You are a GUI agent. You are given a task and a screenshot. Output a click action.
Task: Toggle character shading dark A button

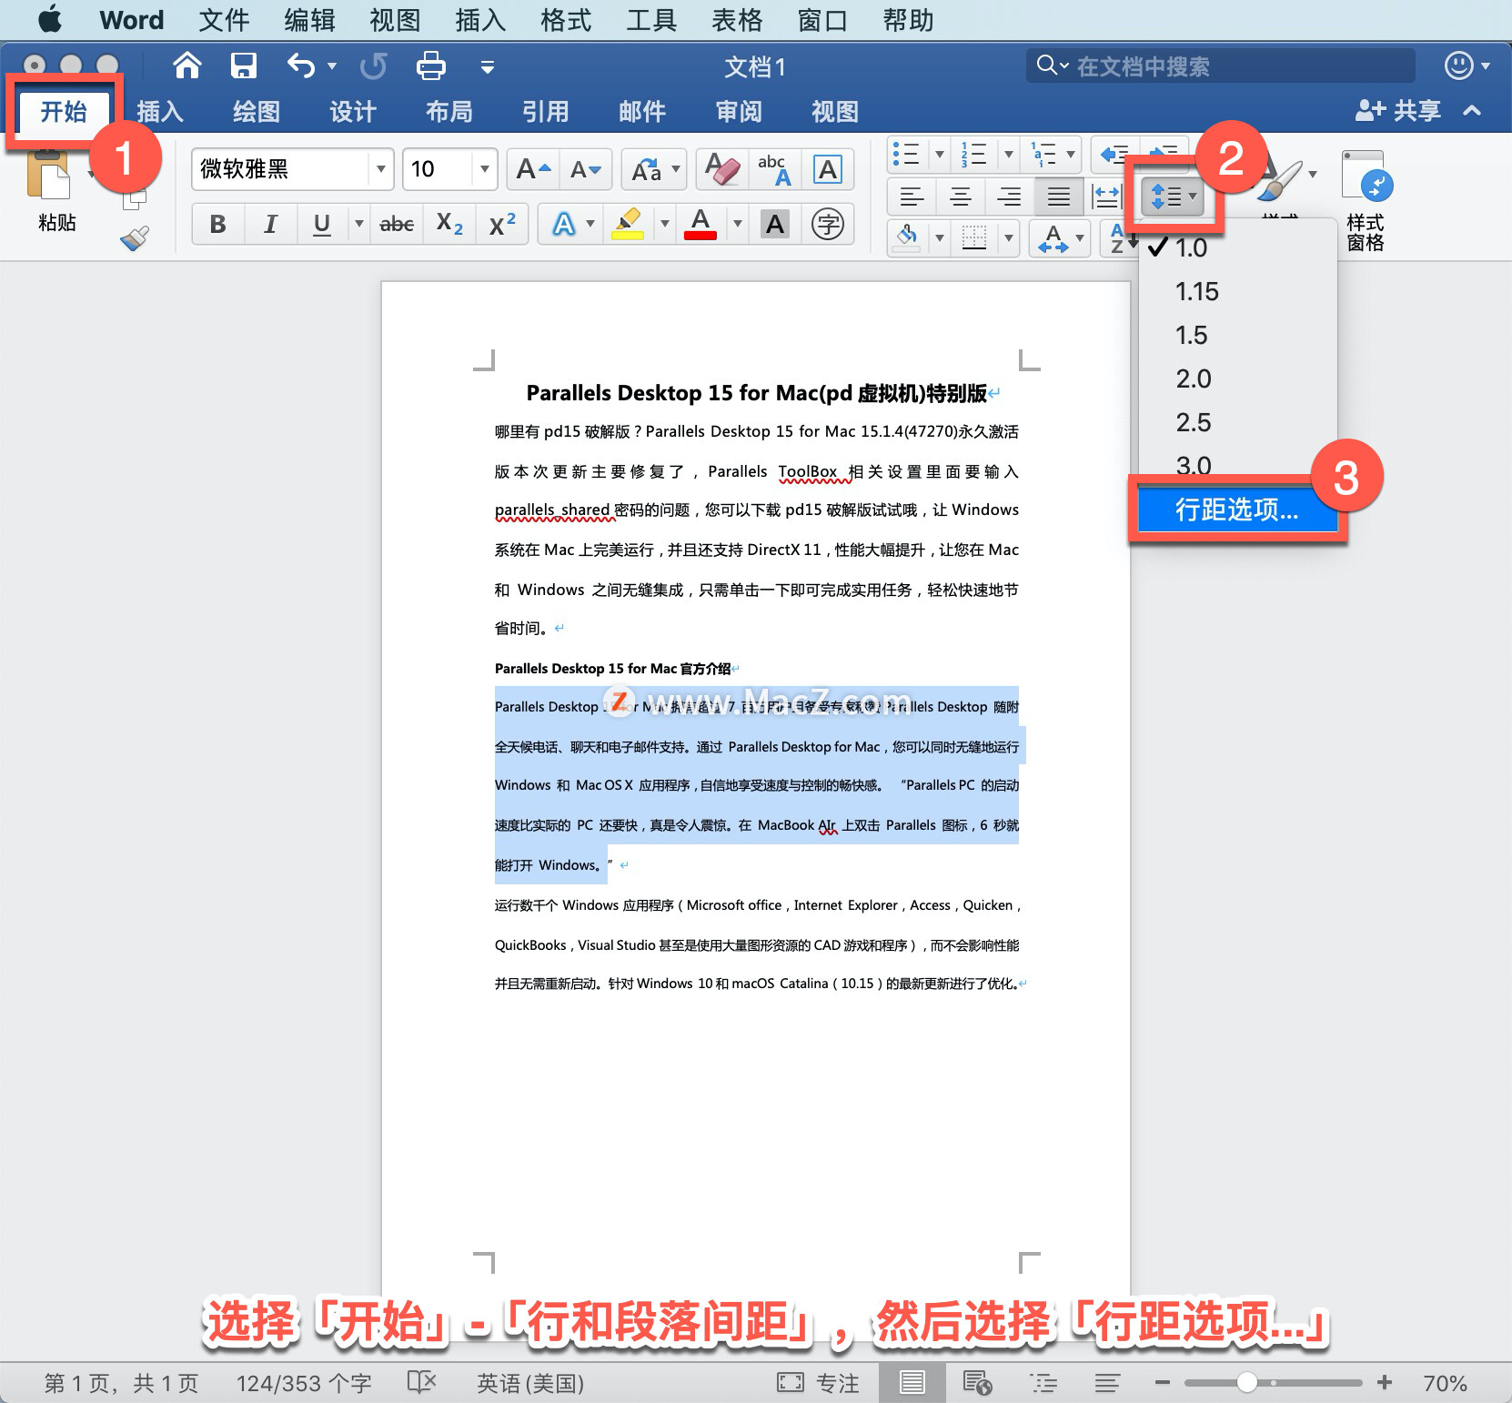[x=775, y=224]
